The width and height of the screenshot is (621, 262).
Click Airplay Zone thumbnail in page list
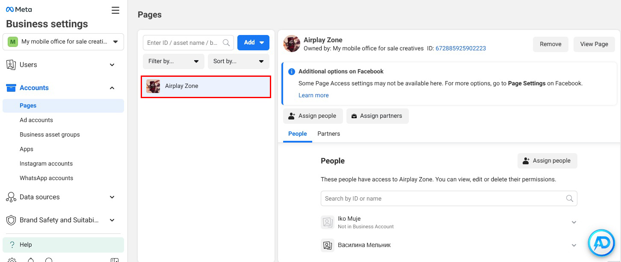153,86
